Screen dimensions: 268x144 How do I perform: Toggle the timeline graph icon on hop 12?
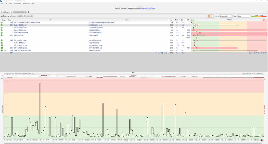(5, 50)
